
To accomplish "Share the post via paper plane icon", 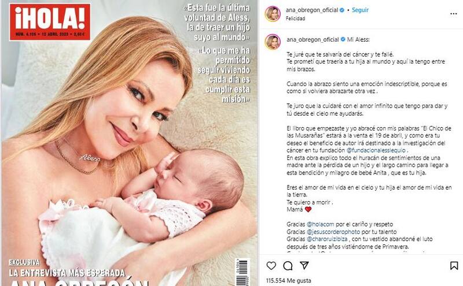I will pyautogui.click(x=304, y=265).
